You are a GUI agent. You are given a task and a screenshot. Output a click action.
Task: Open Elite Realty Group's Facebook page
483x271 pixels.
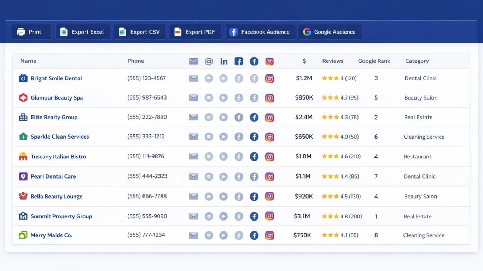click(x=254, y=117)
